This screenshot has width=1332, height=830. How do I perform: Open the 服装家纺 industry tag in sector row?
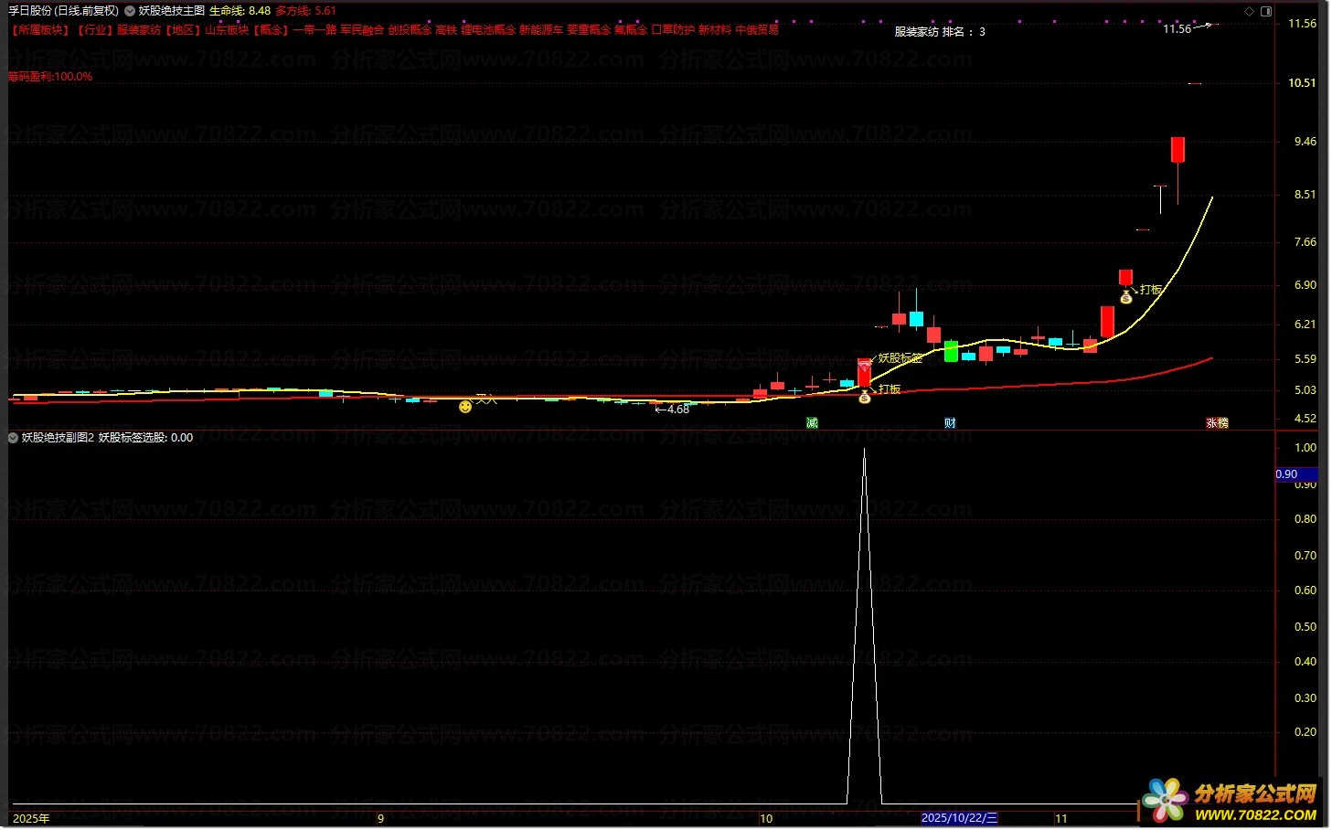(139, 30)
